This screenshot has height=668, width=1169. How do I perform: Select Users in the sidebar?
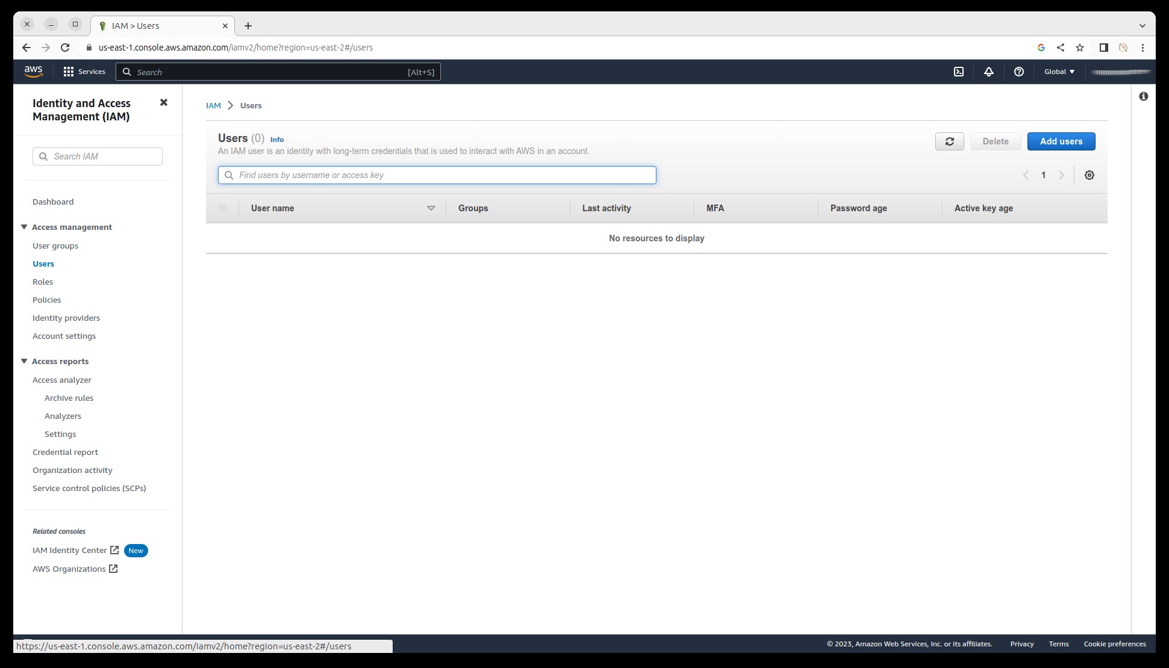(43, 264)
